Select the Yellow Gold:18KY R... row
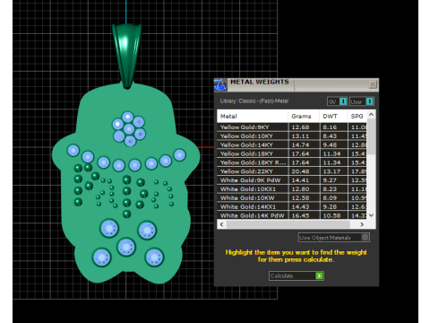Viewport: 430px width, 323px height. [292, 162]
